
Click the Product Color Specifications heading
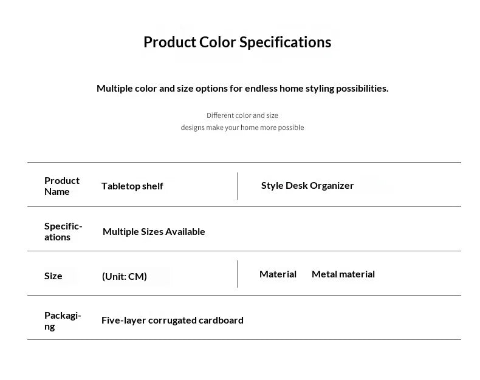(237, 42)
